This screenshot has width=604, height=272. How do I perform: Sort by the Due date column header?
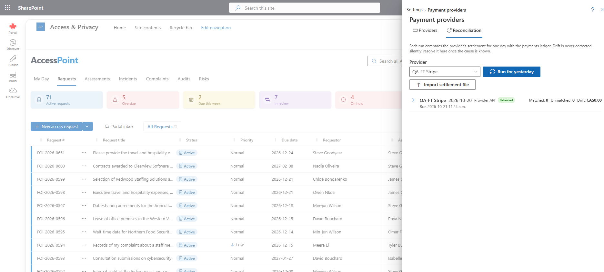tap(289, 140)
